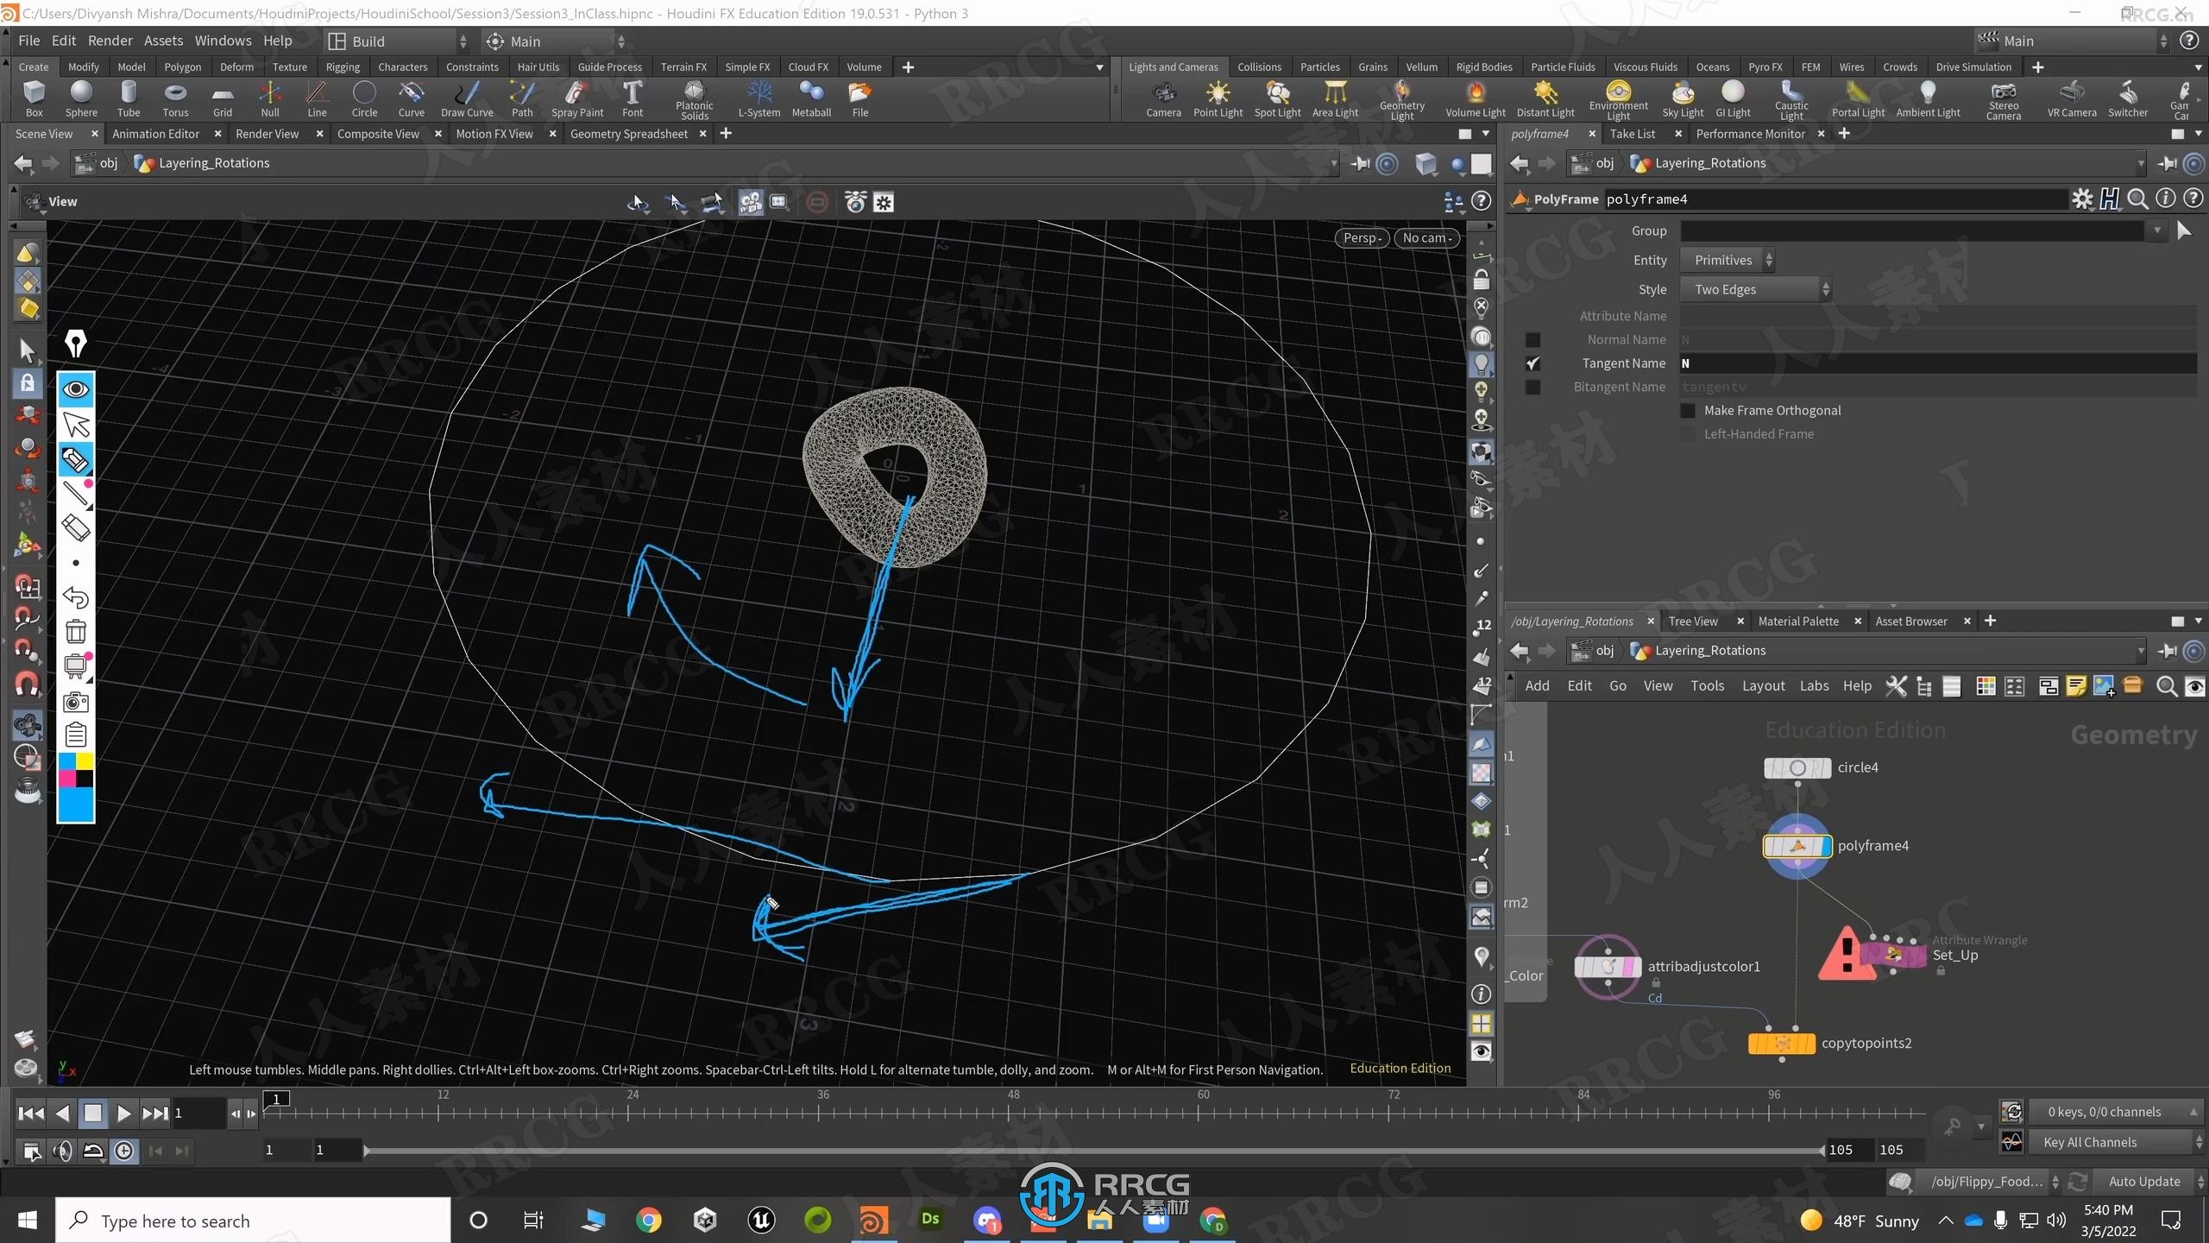Open the Layout menu in network editor

coord(1763,686)
